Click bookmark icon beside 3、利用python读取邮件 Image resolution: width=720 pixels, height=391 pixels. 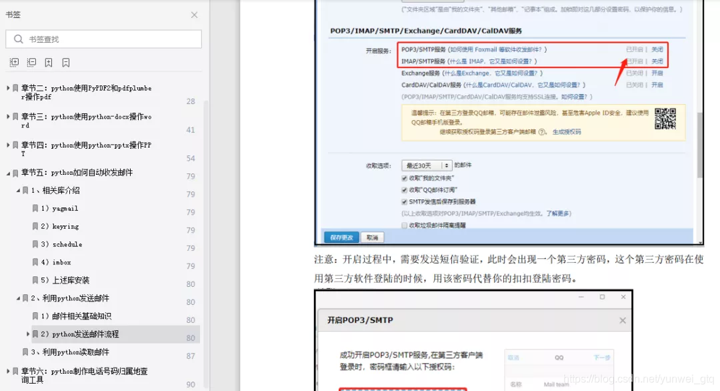(x=26, y=352)
